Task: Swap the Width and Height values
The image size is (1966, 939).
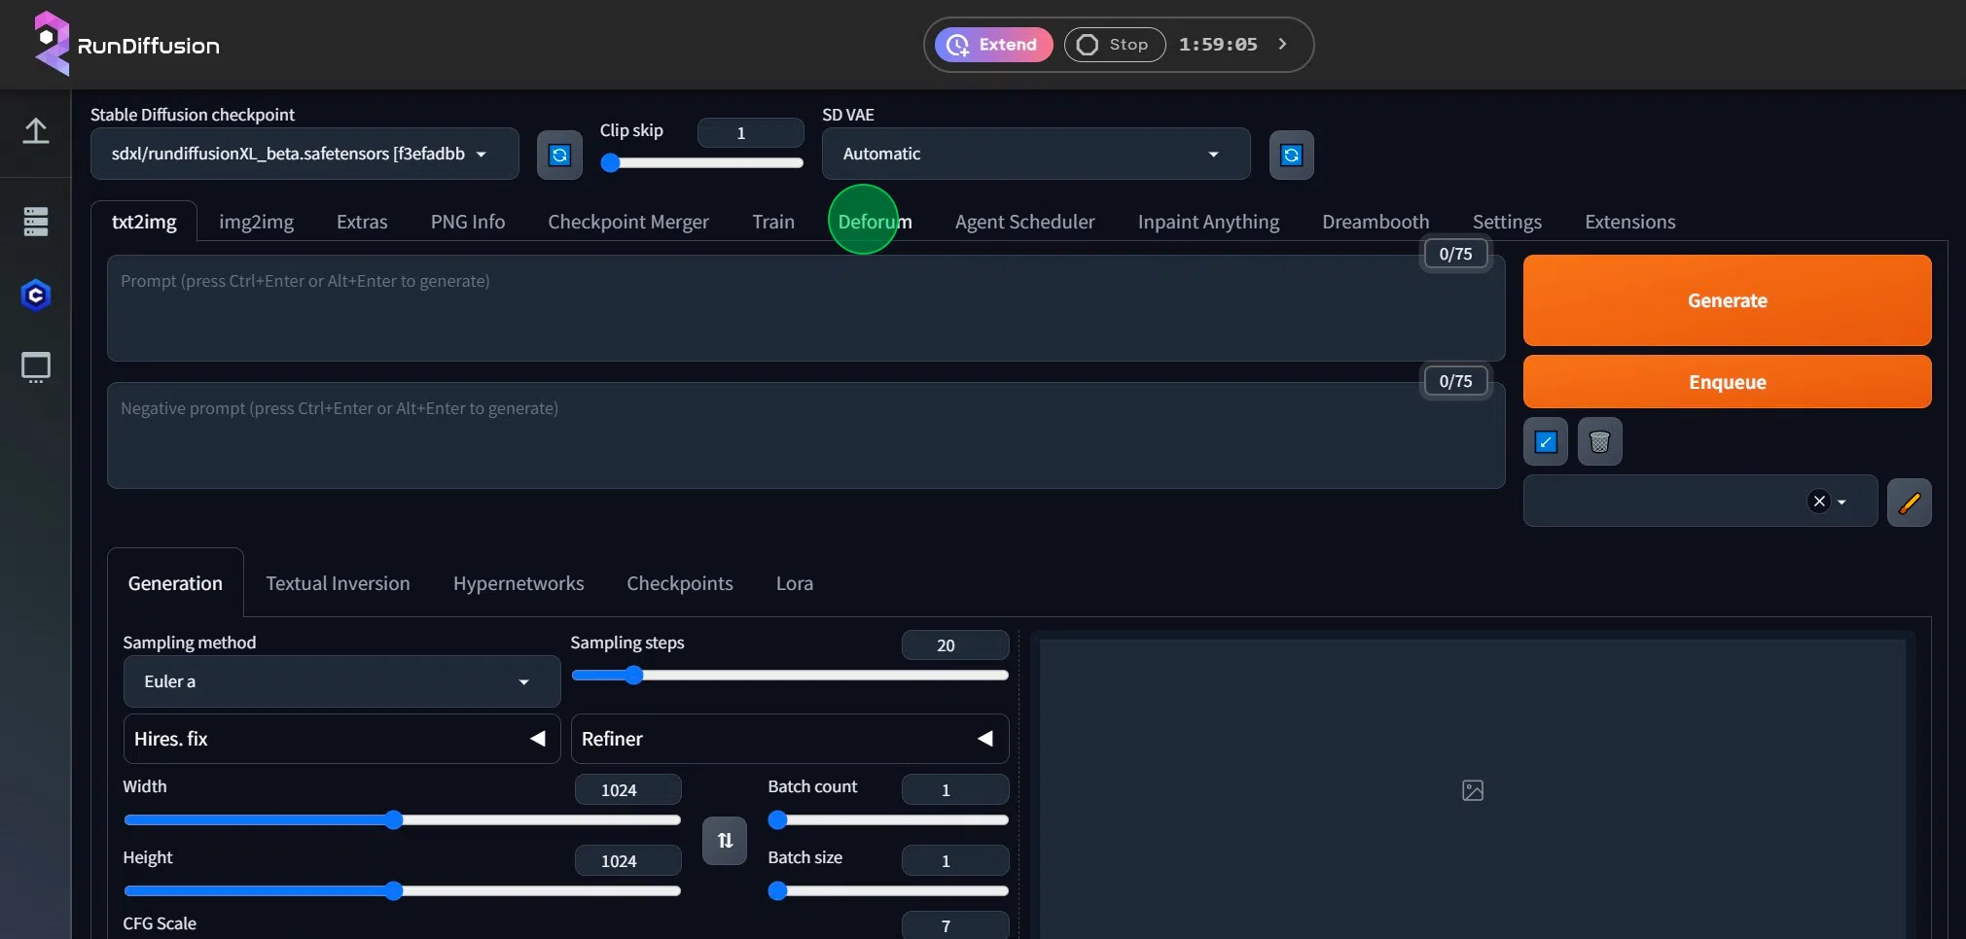Action: [724, 841]
